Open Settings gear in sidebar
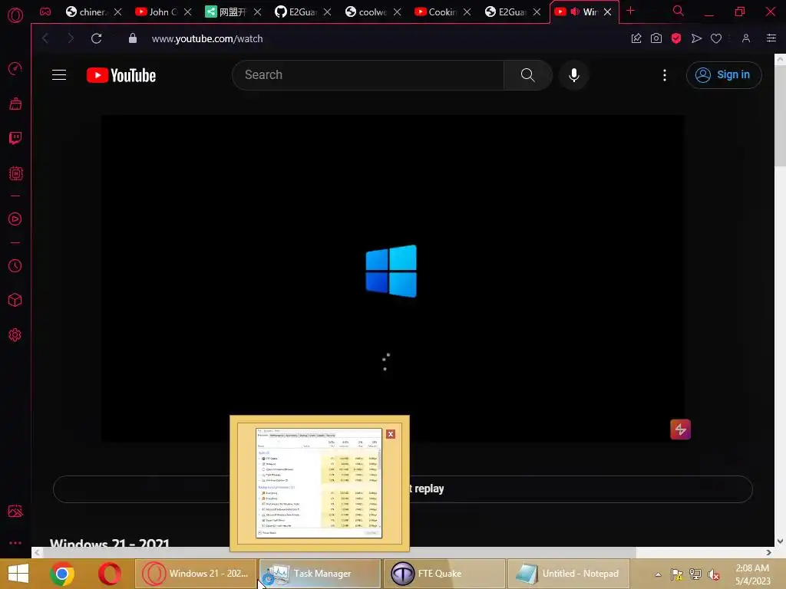The height and width of the screenshot is (589, 786). [x=15, y=335]
